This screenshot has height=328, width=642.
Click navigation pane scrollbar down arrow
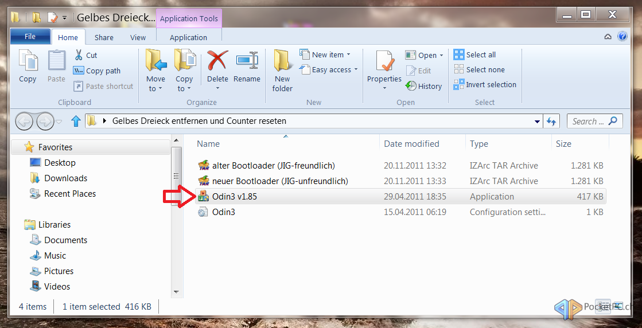tap(176, 292)
